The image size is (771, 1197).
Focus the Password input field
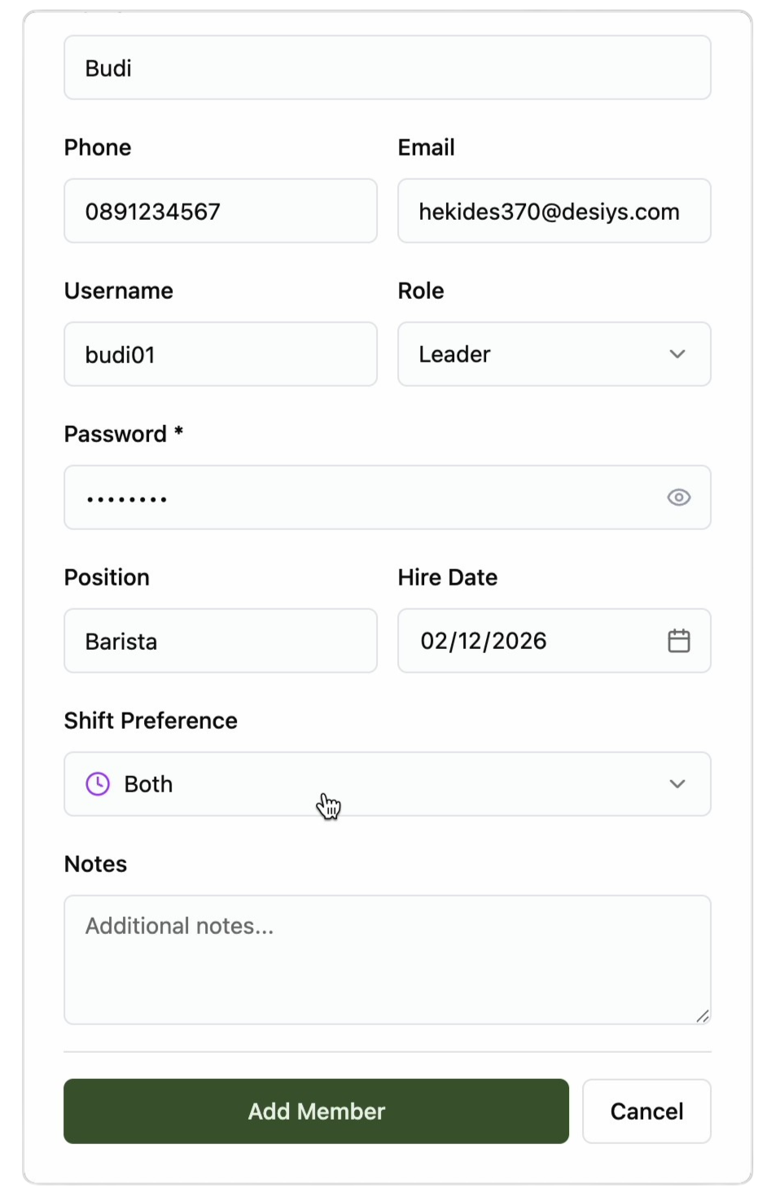click(358, 498)
